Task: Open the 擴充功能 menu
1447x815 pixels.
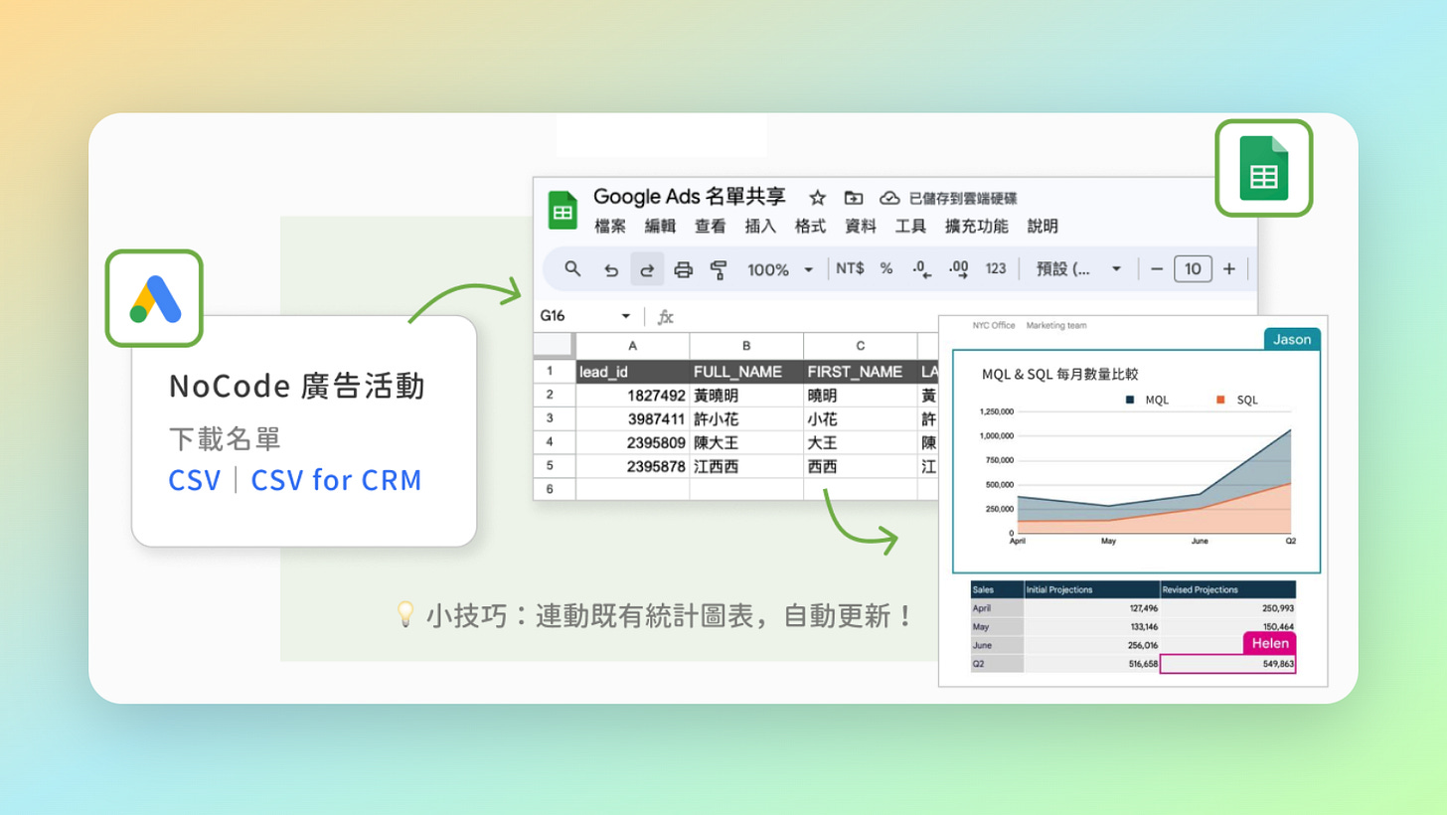Action: [x=975, y=226]
